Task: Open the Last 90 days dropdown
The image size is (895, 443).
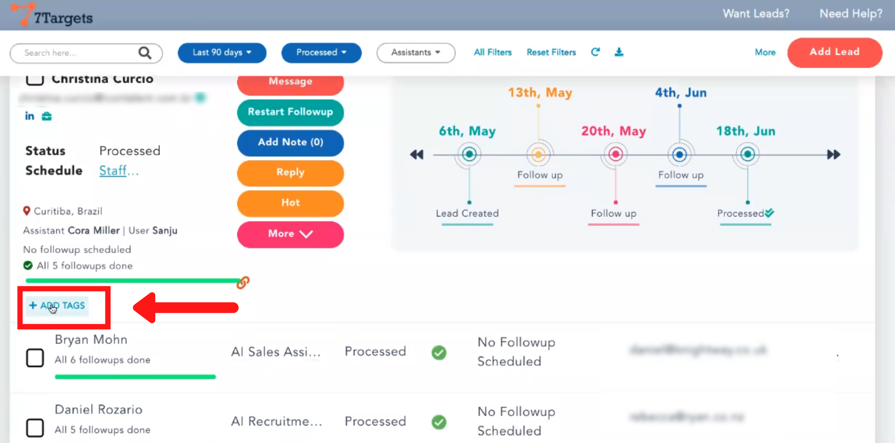Action: 222,53
